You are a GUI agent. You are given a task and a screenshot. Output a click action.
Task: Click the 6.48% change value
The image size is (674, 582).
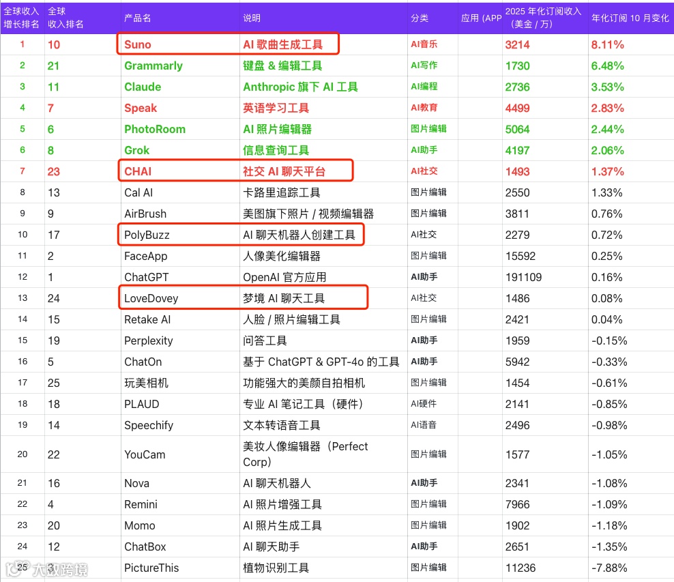tap(607, 66)
